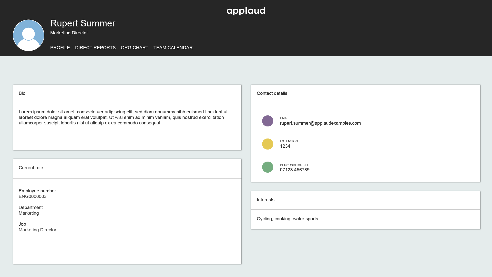Click the Rupert Summer name heading
The width and height of the screenshot is (492, 277).
tap(83, 23)
